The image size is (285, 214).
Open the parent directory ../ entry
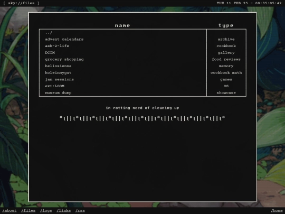click(x=49, y=33)
